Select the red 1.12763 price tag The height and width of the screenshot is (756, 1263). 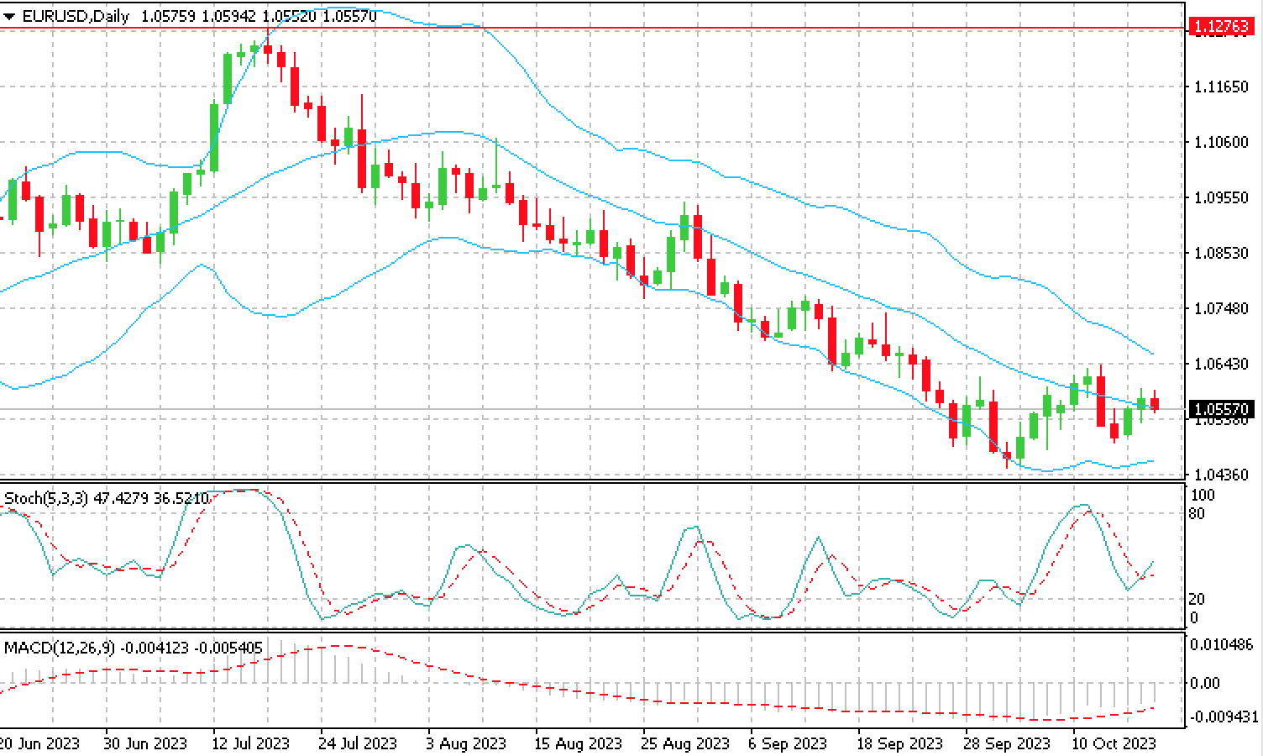[x=1220, y=28]
